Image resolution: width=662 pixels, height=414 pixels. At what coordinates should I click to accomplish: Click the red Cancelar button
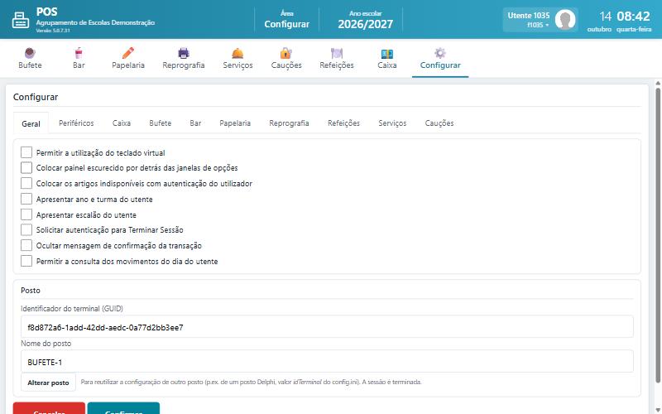click(49, 408)
